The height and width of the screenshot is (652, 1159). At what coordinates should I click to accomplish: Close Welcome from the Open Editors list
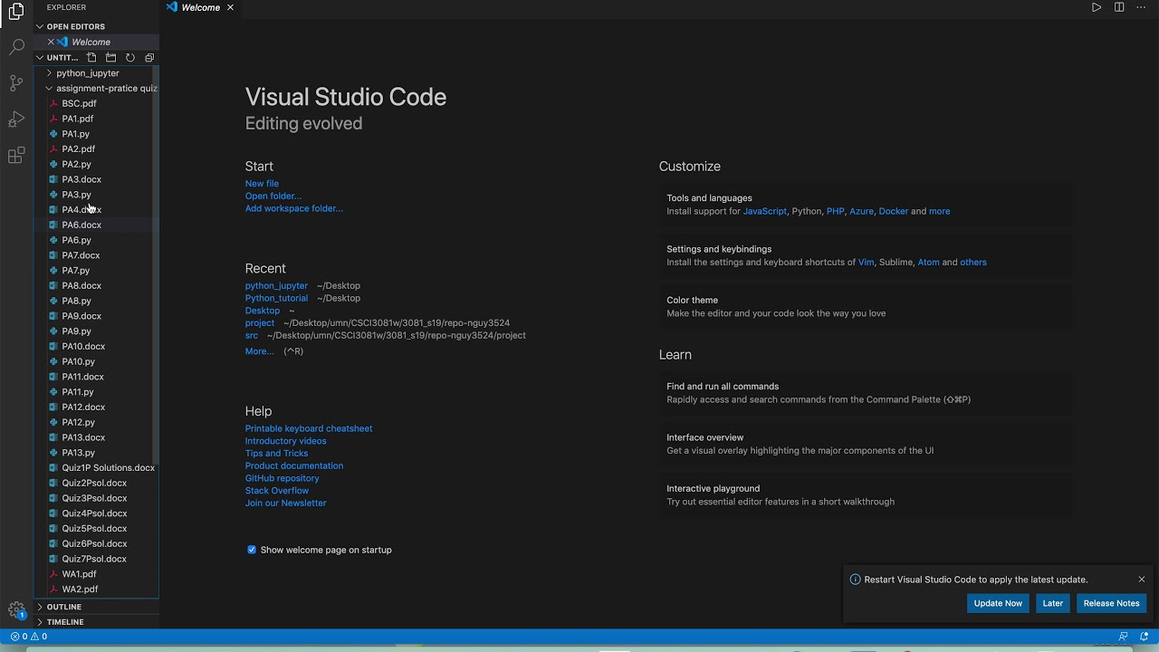pos(51,42)
